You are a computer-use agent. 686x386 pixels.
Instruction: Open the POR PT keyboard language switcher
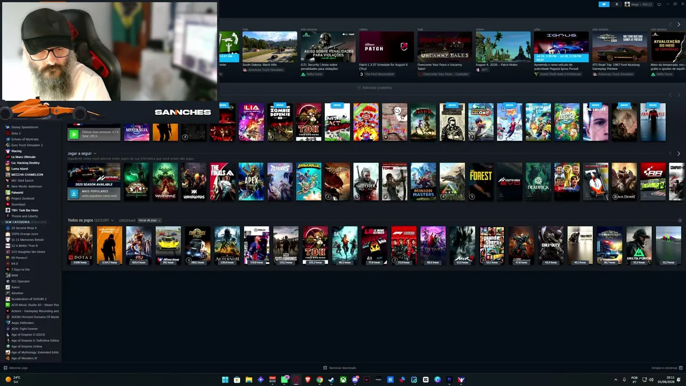pos(635,380)
